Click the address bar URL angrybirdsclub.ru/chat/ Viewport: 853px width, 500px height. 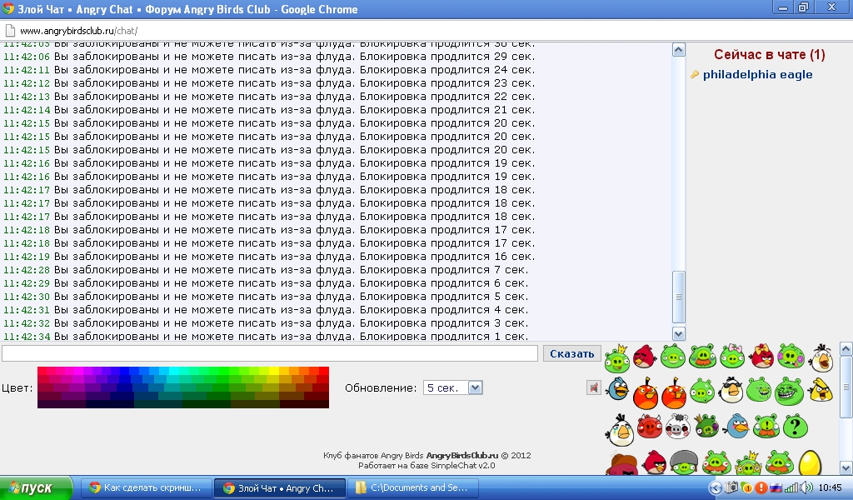[79, 31]
